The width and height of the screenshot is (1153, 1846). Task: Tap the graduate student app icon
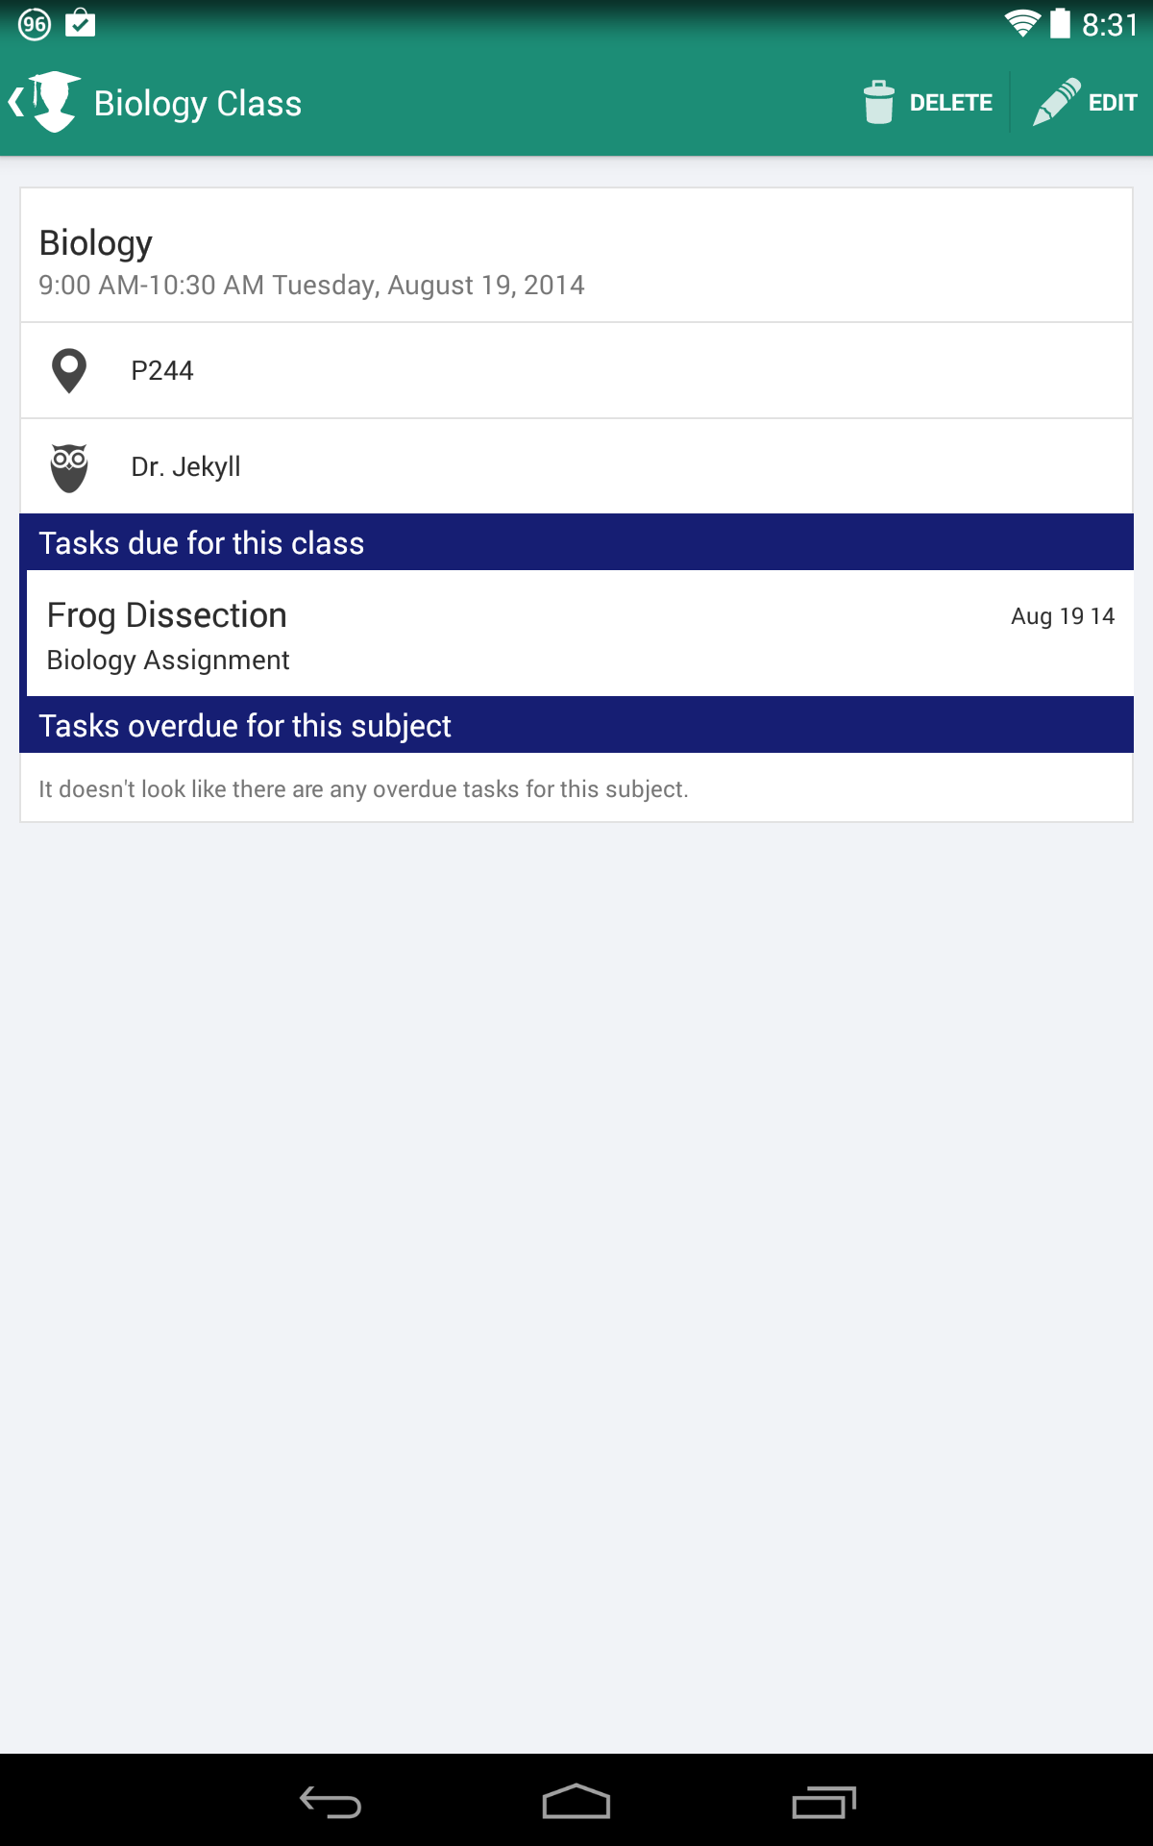(x=56, y=102)
